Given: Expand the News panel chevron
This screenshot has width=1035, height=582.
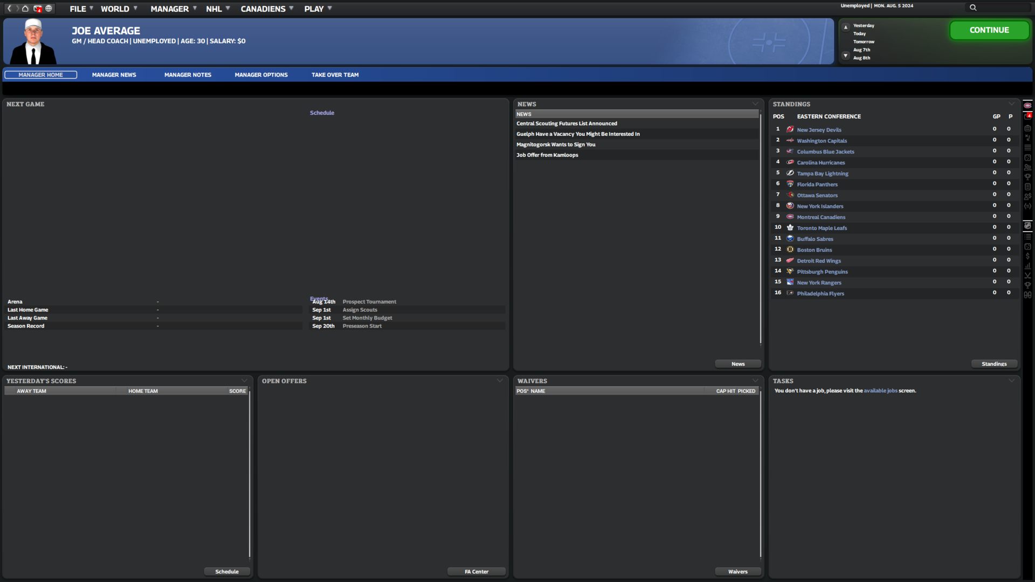Looking at the screenshot, I should tap(755, 103).
